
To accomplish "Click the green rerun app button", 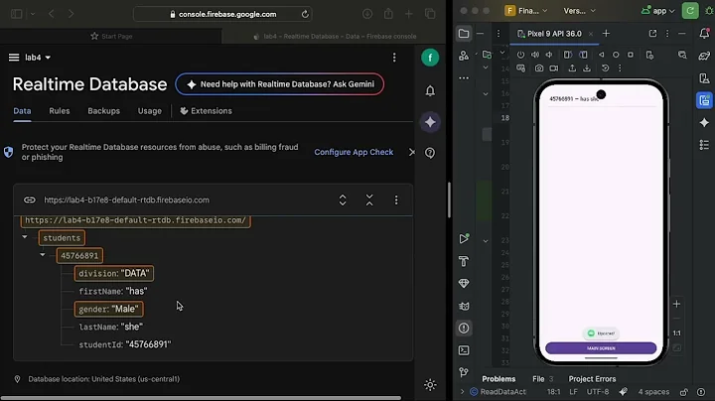I will point(690,11).
